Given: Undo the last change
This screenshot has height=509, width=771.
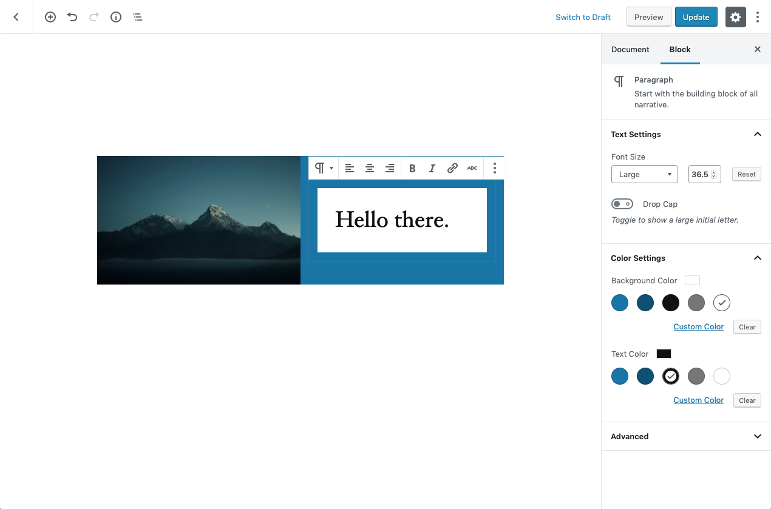Looking at the screenshot, I should [x=72, y=17].
